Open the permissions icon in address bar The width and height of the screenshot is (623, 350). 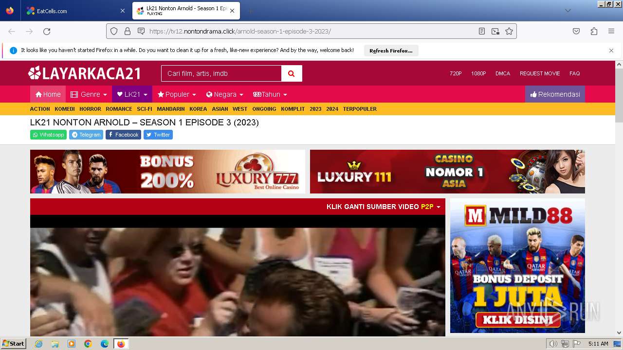141,31
